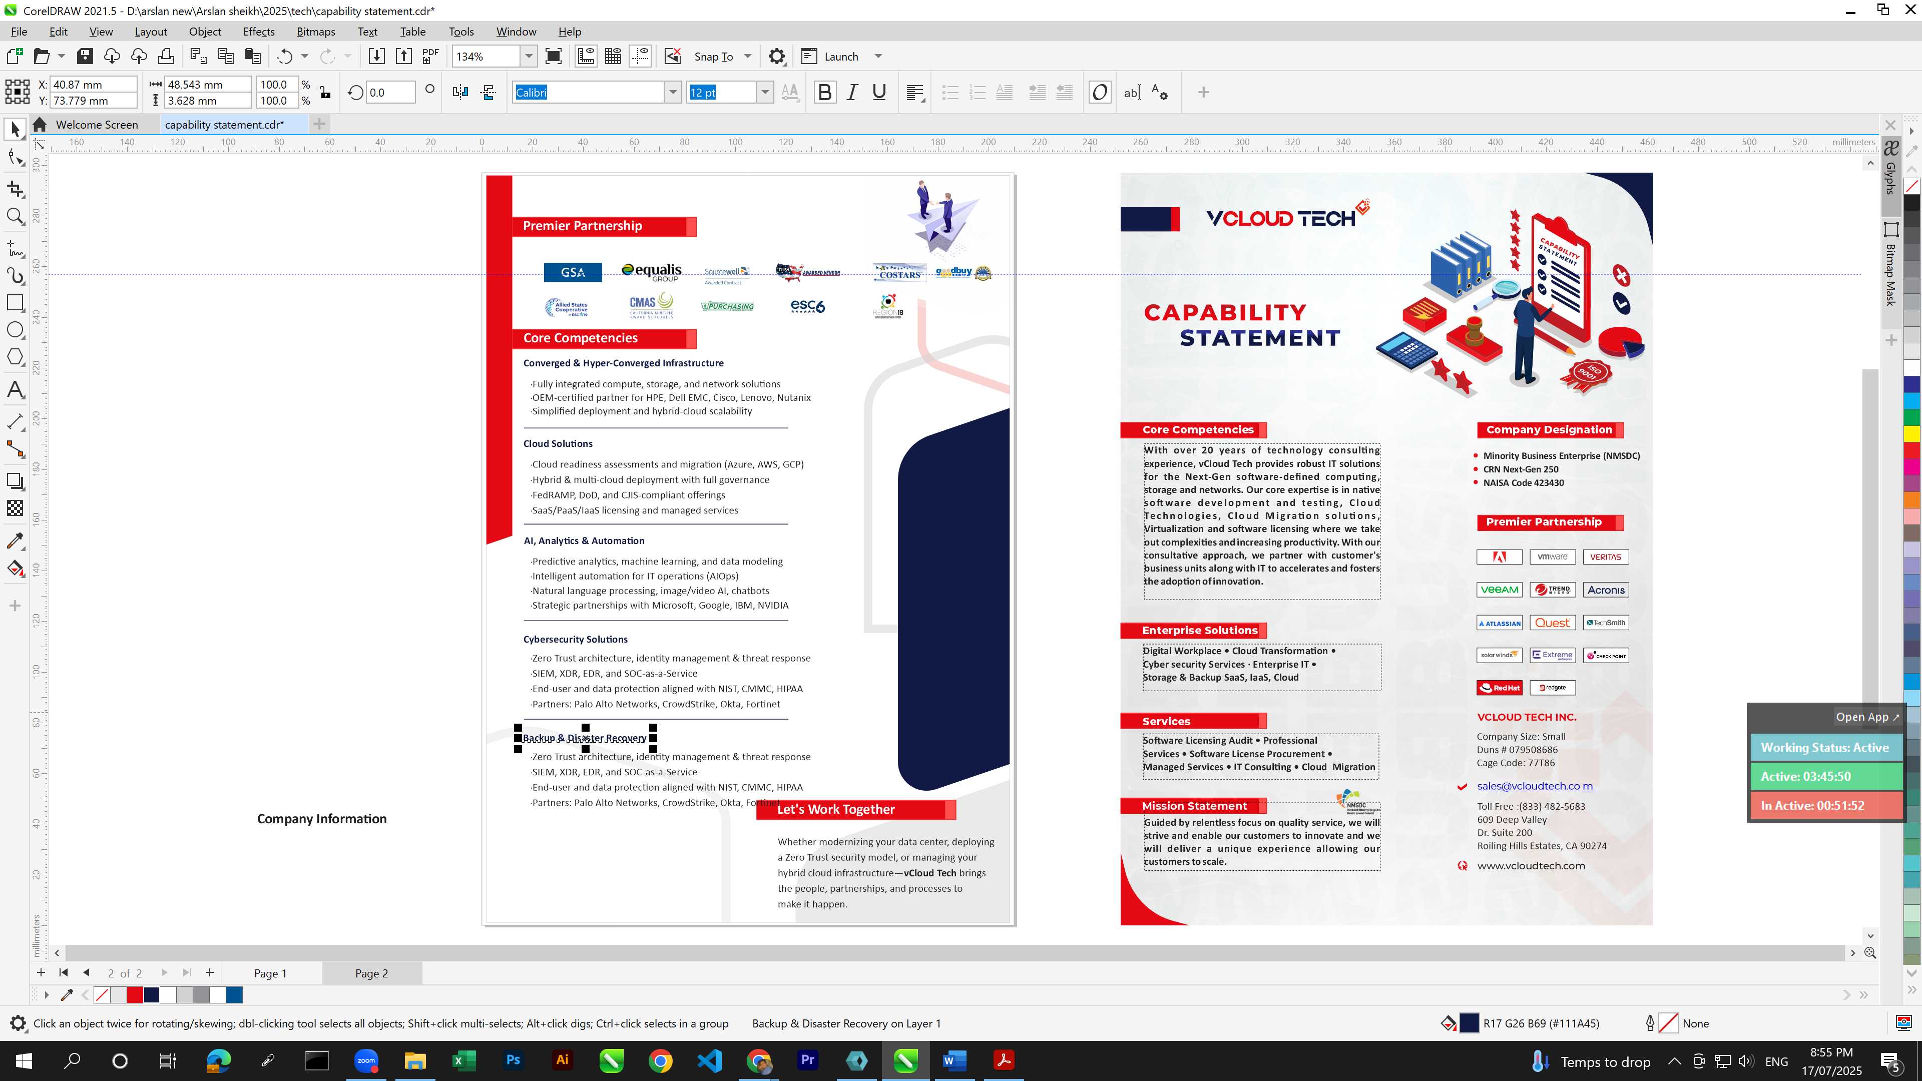Toggle show guidelines button
This screenshot has width=1922, height=1081.
pyautogui.click(x=640, y=56)
